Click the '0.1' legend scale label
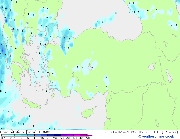Screen dimensions: 180x139 (3, 138)
